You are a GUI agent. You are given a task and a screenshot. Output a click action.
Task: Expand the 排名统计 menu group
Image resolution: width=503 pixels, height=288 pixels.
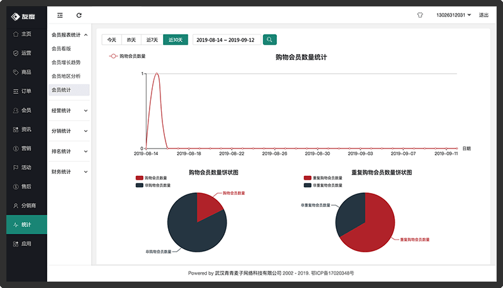click(69, 152)
